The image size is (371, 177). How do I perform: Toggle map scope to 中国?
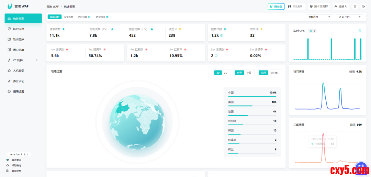249,73
